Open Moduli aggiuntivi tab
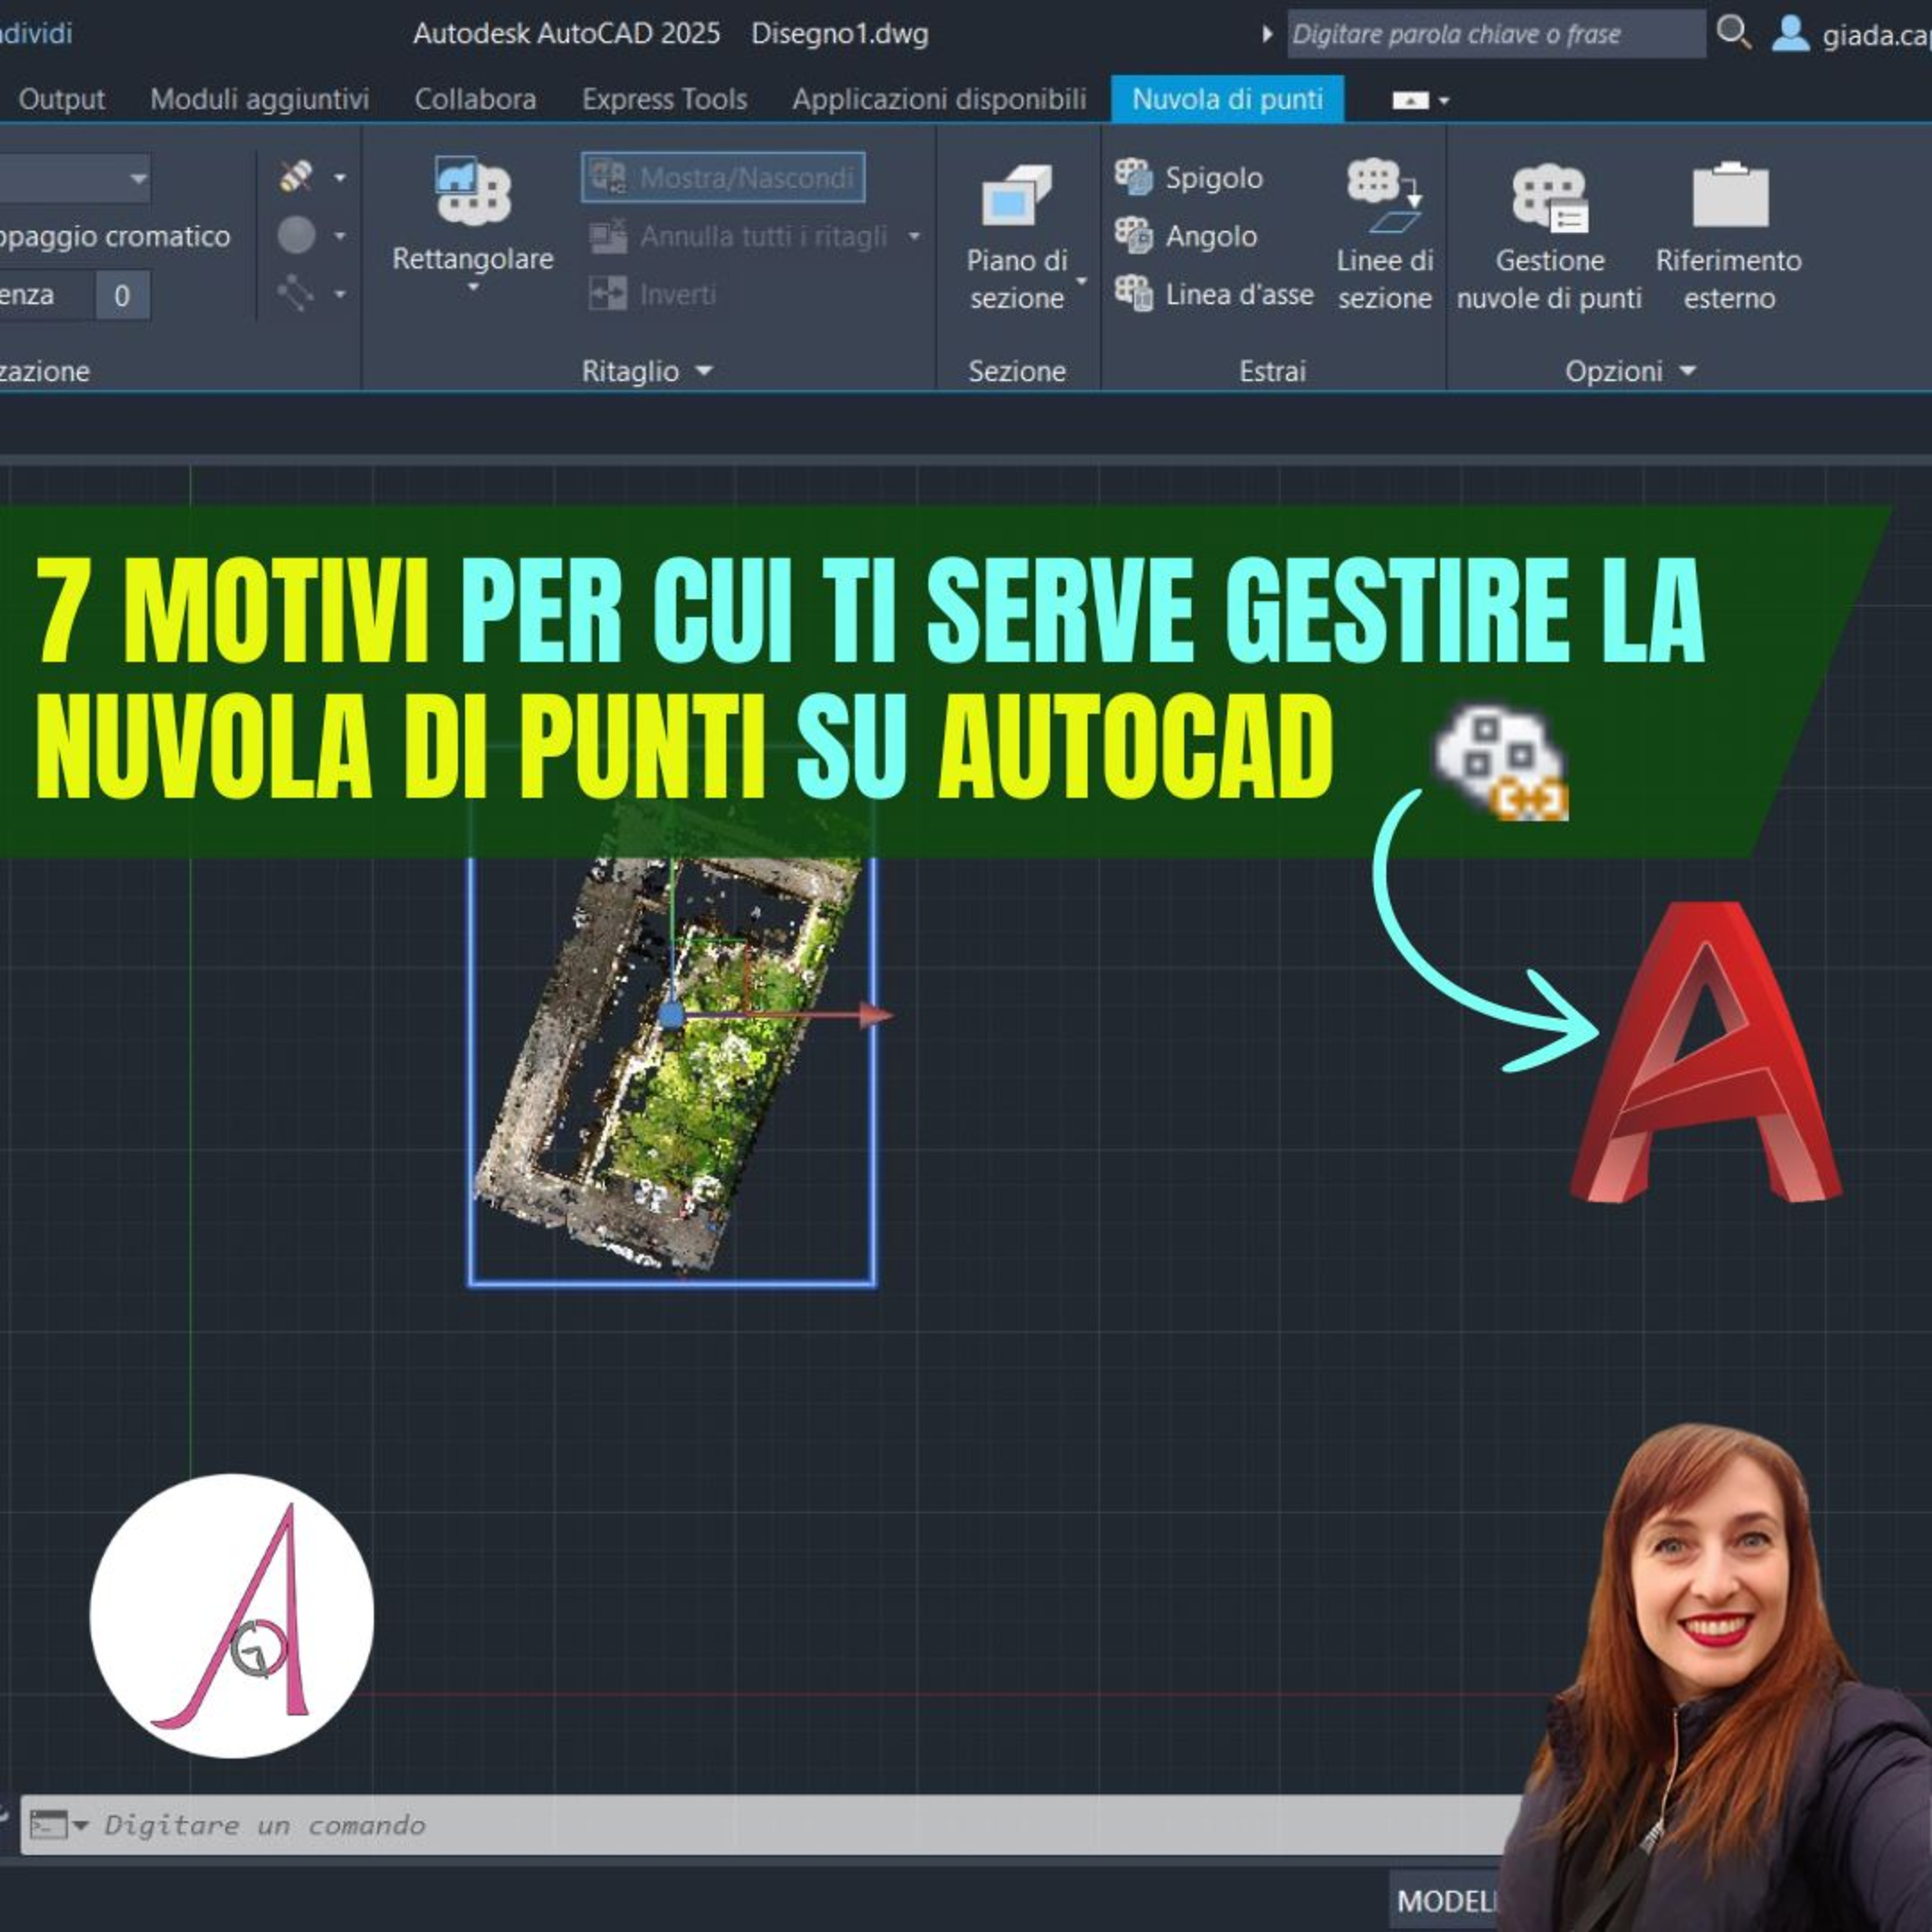This screenshot has width=1932, height=1932. pos(259,99)
